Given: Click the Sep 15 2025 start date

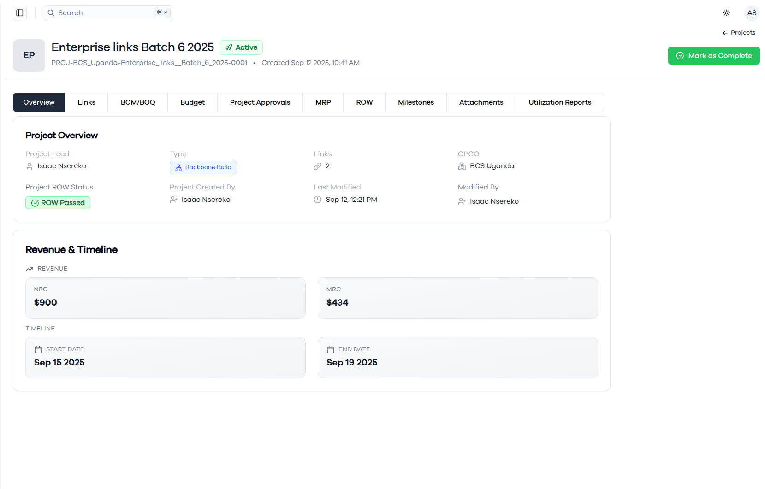Looking at the screenshot, I should click(59, 363).
